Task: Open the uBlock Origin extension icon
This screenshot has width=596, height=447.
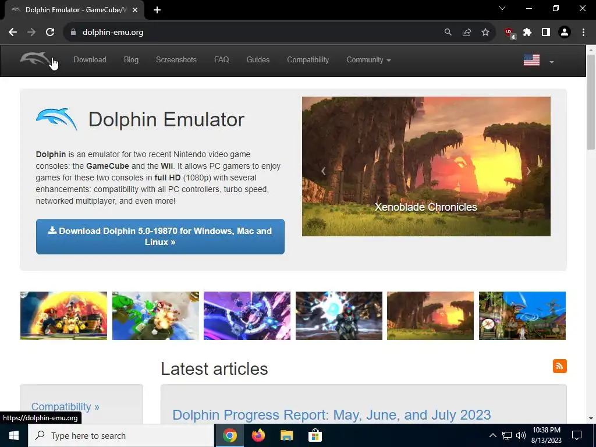Action: click(x=510, y=33)
